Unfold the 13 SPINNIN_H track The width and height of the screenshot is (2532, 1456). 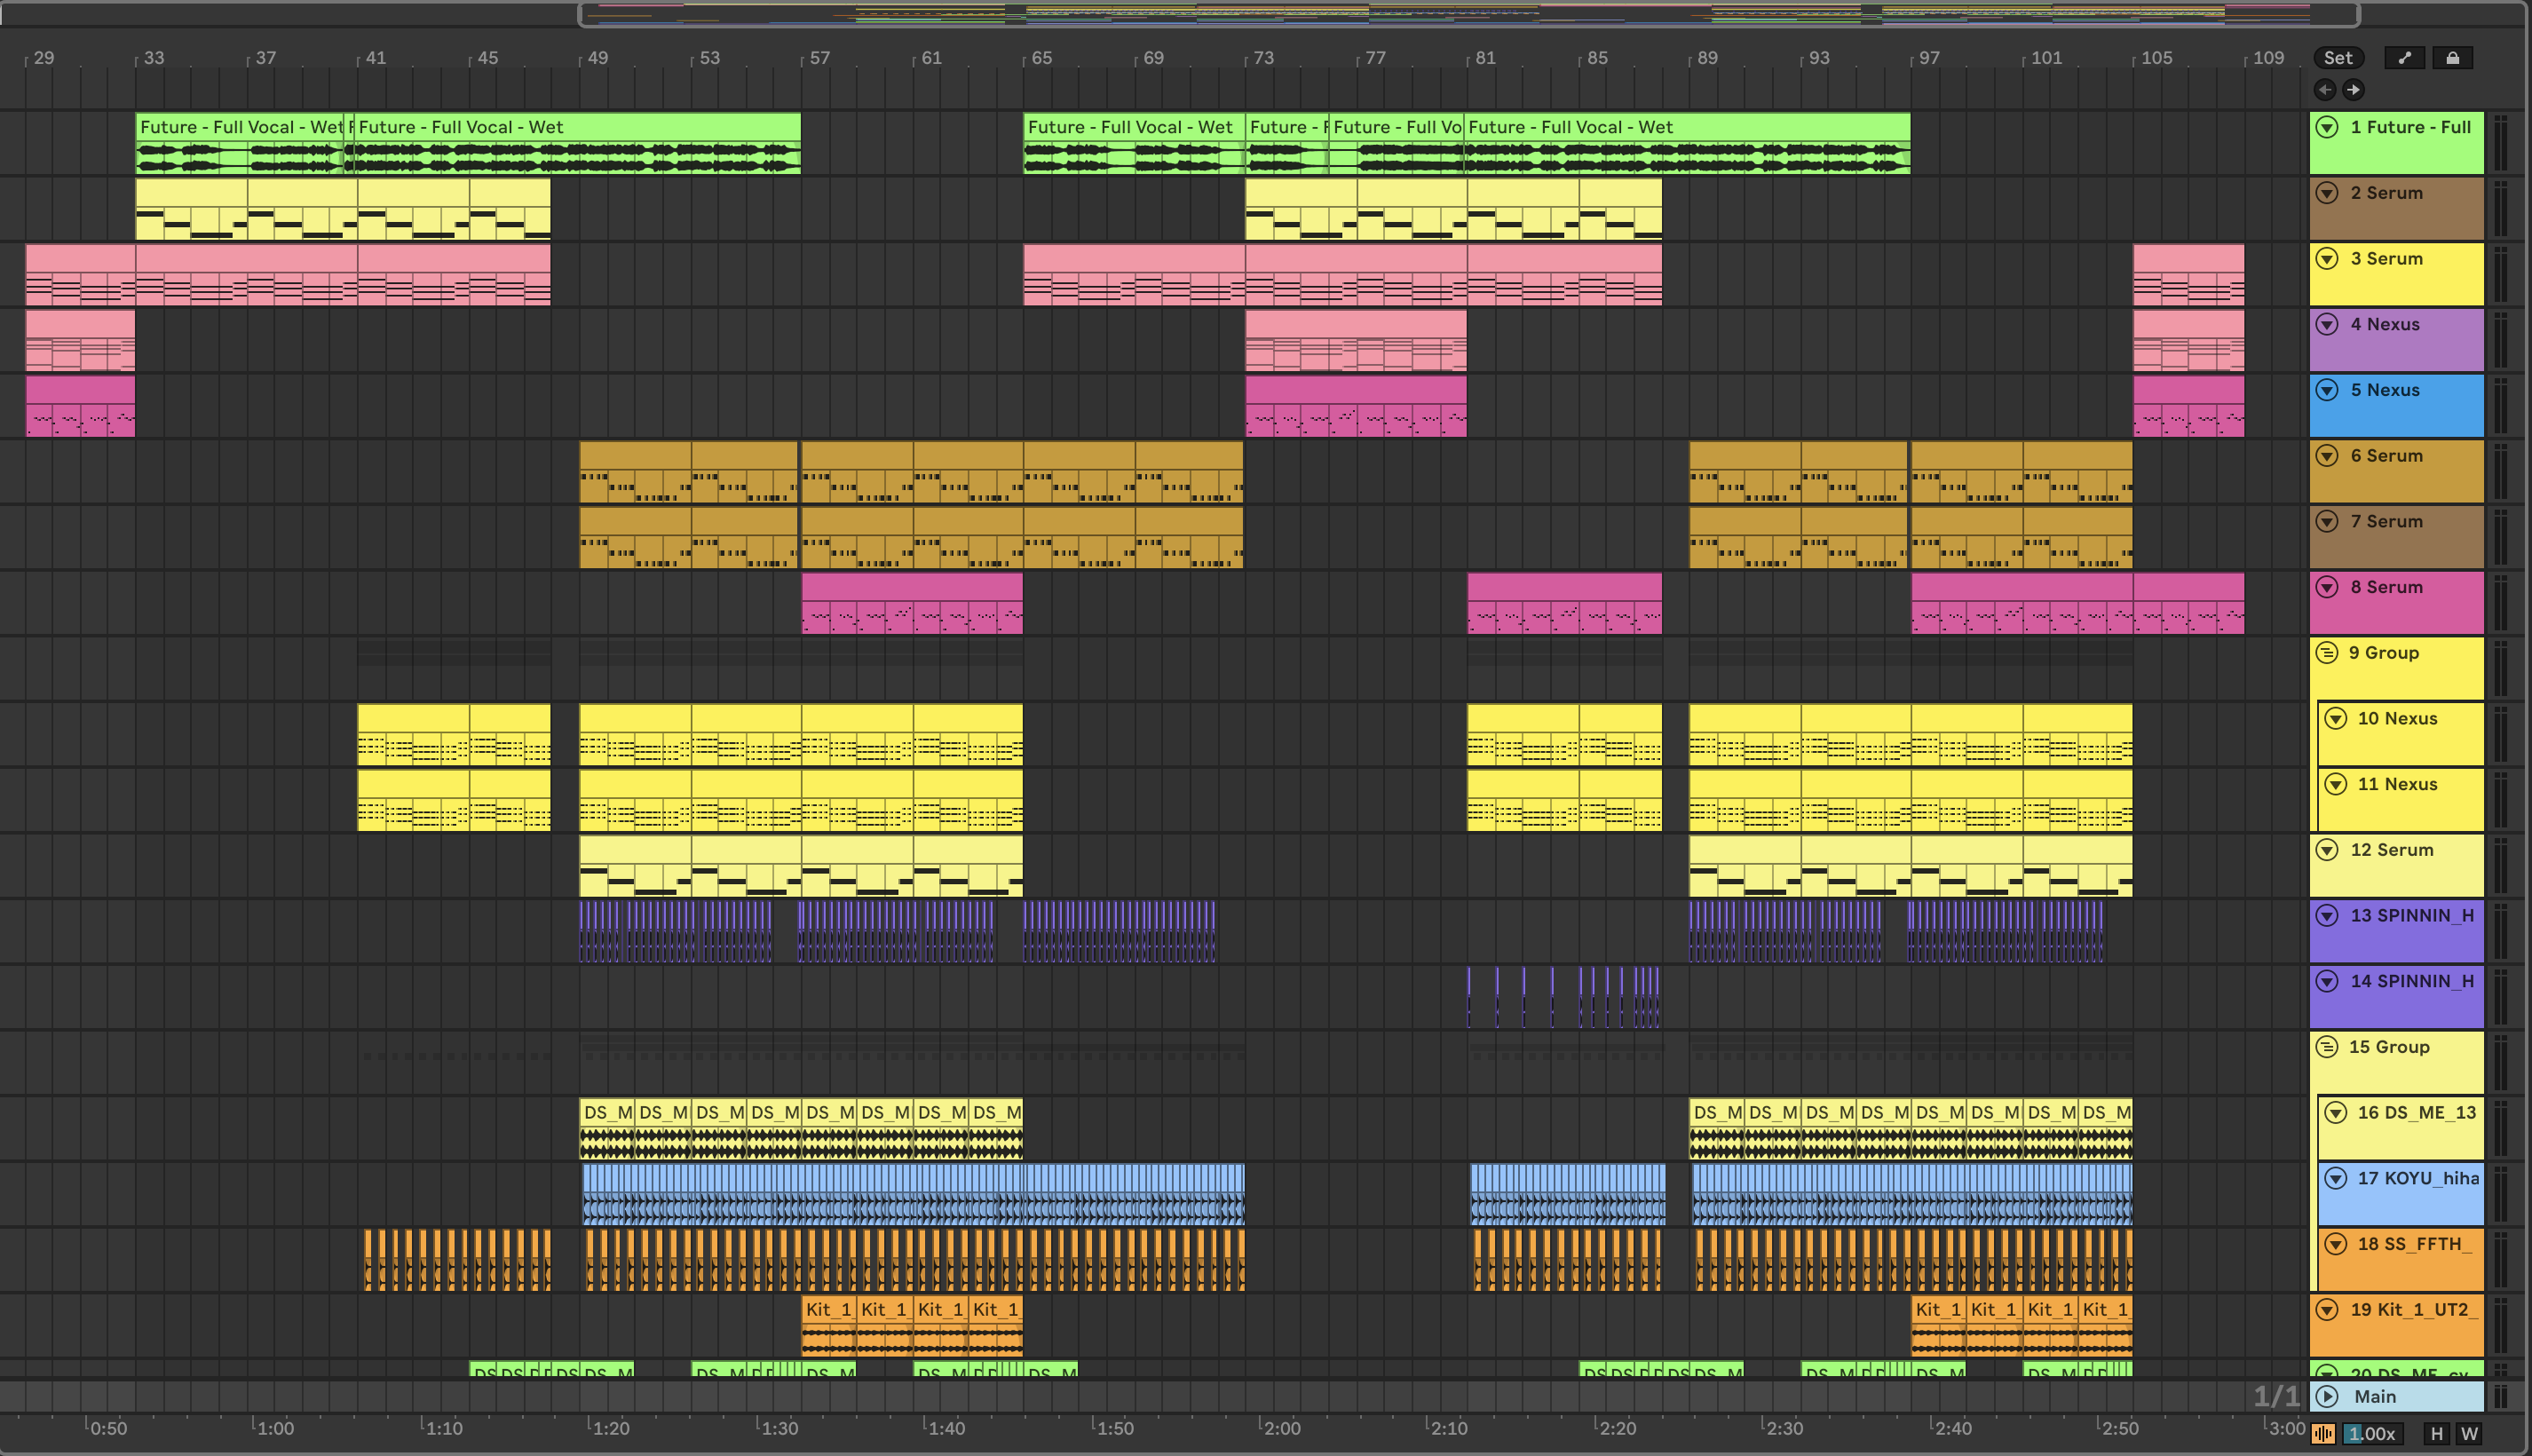tap(2327, 916)
